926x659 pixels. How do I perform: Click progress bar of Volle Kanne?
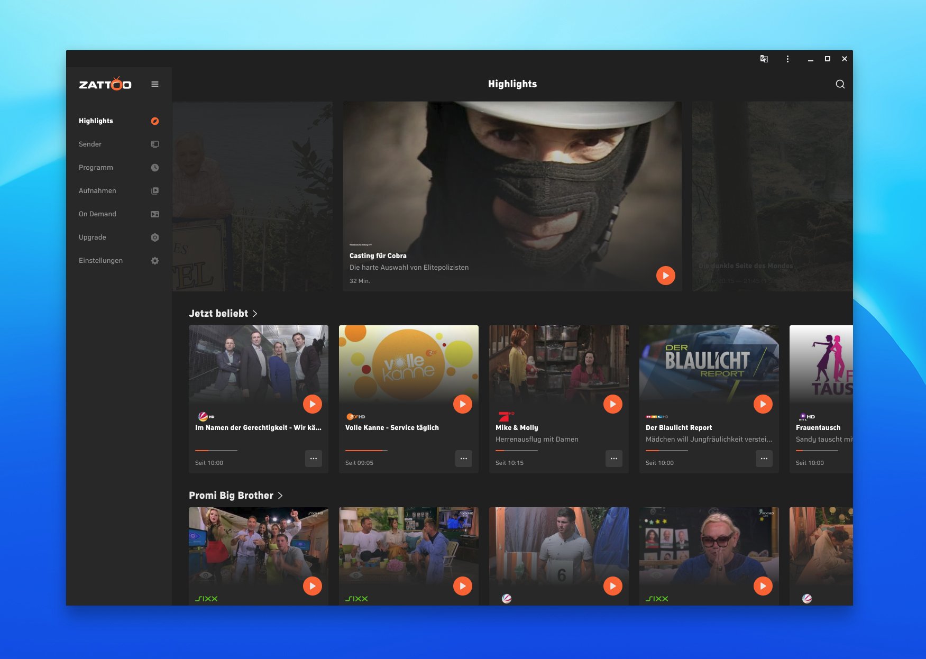click(366, 451)
